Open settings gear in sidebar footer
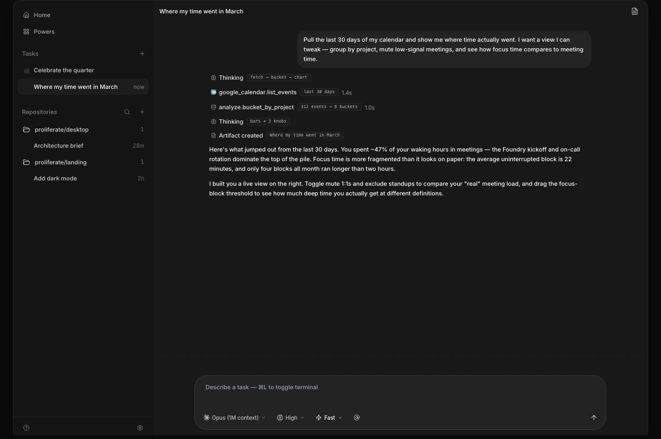This screenshot has width=661, height=439. 140,428
